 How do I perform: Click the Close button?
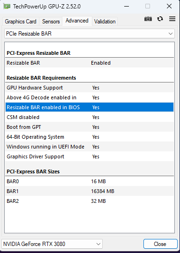click(160, 244)
